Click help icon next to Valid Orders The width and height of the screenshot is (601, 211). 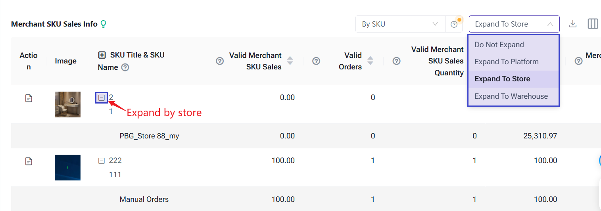click(x=316, y=61)
